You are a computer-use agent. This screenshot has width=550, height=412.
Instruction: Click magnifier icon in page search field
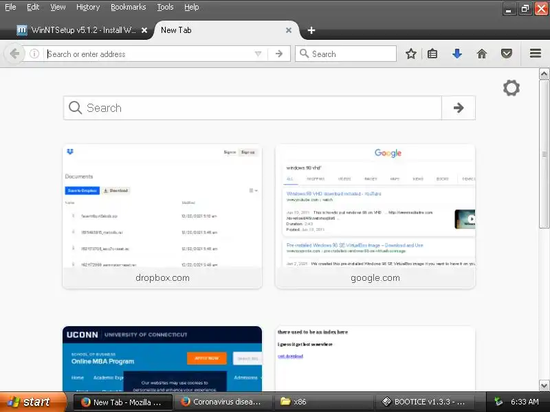[x=75, y=108]
